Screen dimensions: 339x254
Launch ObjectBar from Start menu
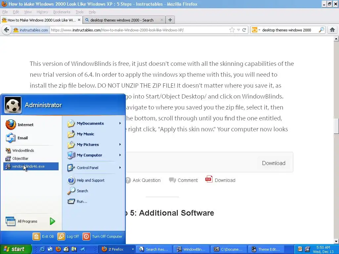point(17,158)
